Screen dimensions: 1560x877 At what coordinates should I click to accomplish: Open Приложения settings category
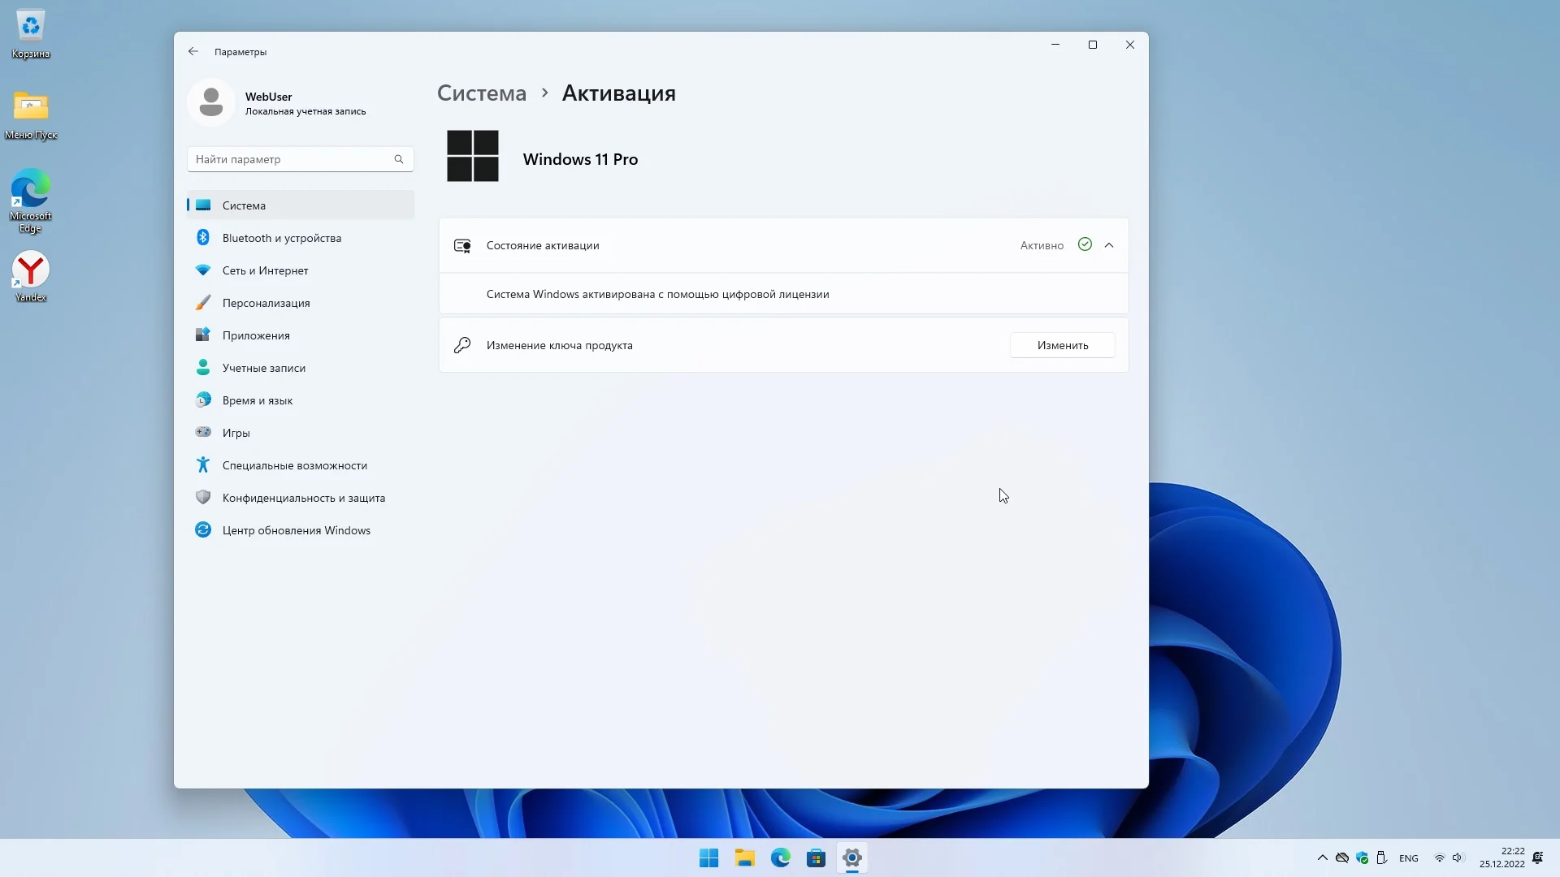pos(256,335)
